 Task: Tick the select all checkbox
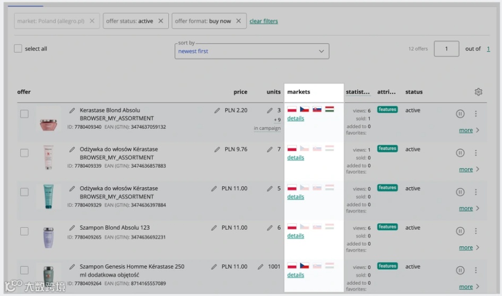click(18, 48)
